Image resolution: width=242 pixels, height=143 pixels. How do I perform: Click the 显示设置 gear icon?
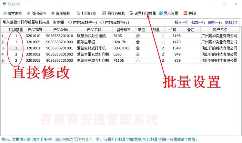tap(161, 13)
